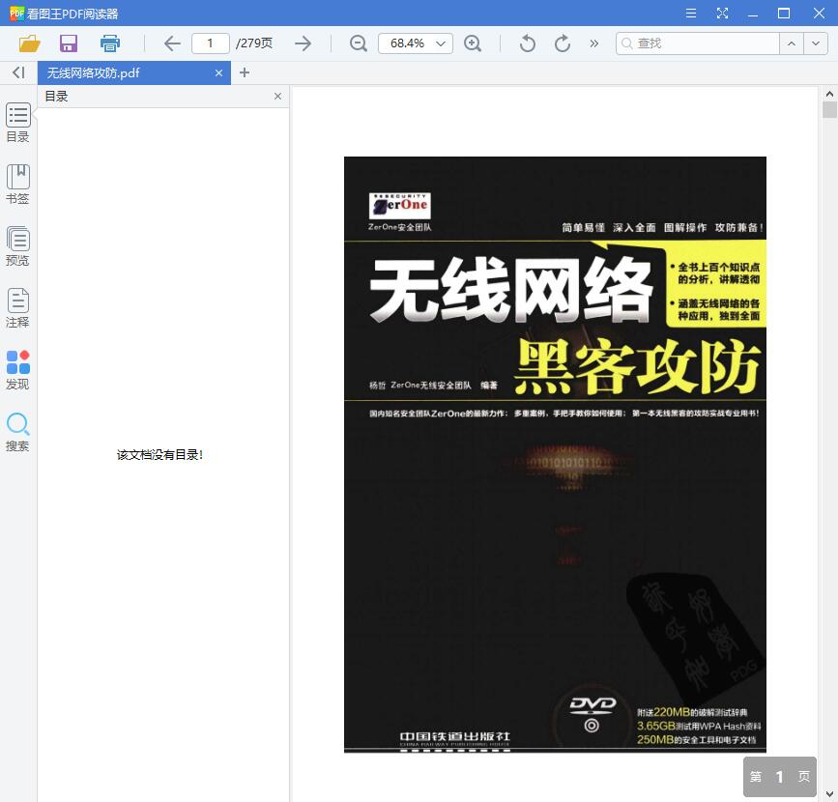Rotate the page counterclockwise
Viewport: 838px width, 802px height.
[527, 43]
